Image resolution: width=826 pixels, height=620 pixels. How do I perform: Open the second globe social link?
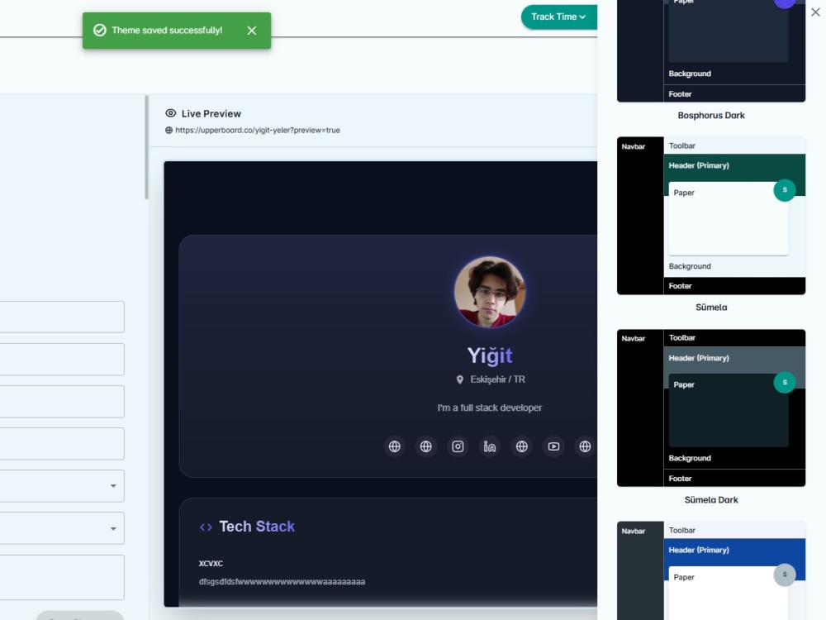click(426, 446)
